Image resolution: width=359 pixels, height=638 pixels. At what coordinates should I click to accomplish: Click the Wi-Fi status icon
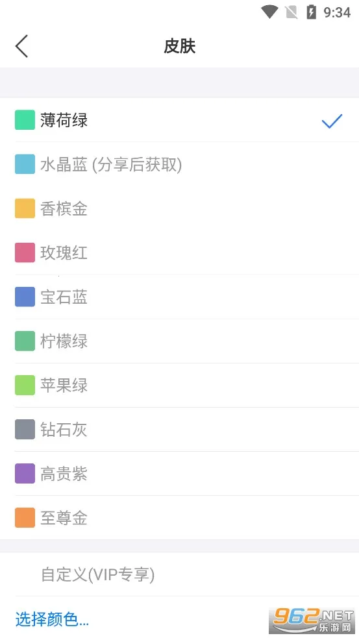[269, 12]
